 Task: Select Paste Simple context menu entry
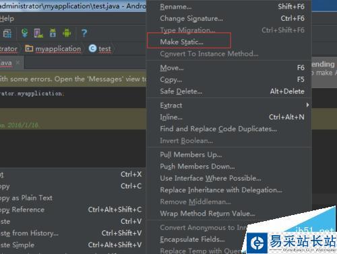click(x=73, y=245)
